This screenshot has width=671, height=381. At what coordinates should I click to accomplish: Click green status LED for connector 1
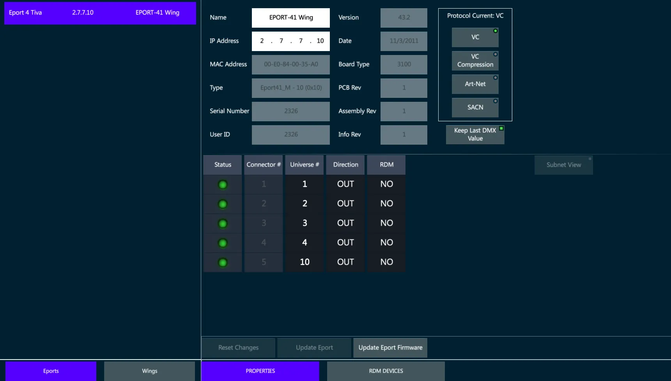pyautogui.click(x=223, y=184)
